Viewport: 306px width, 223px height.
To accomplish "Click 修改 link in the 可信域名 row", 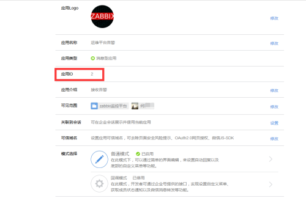I will click(274, 139).
